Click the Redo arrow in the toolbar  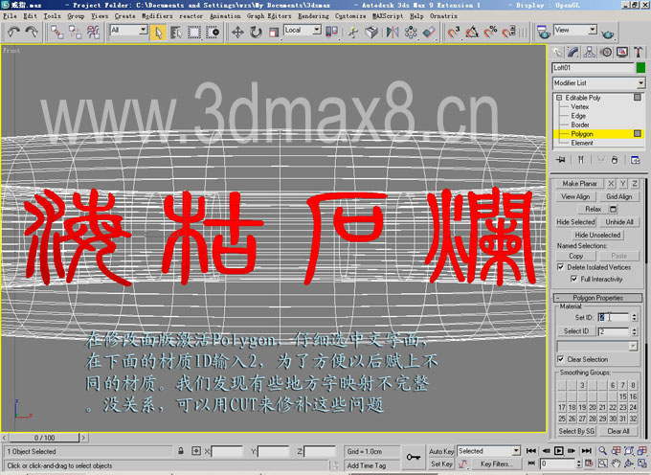coord(32,32)
